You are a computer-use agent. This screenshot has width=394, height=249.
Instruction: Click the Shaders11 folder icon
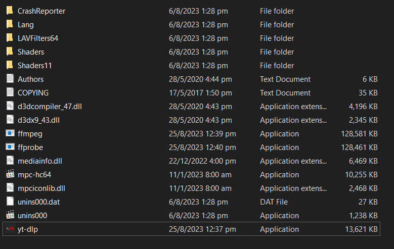[10, 65]
